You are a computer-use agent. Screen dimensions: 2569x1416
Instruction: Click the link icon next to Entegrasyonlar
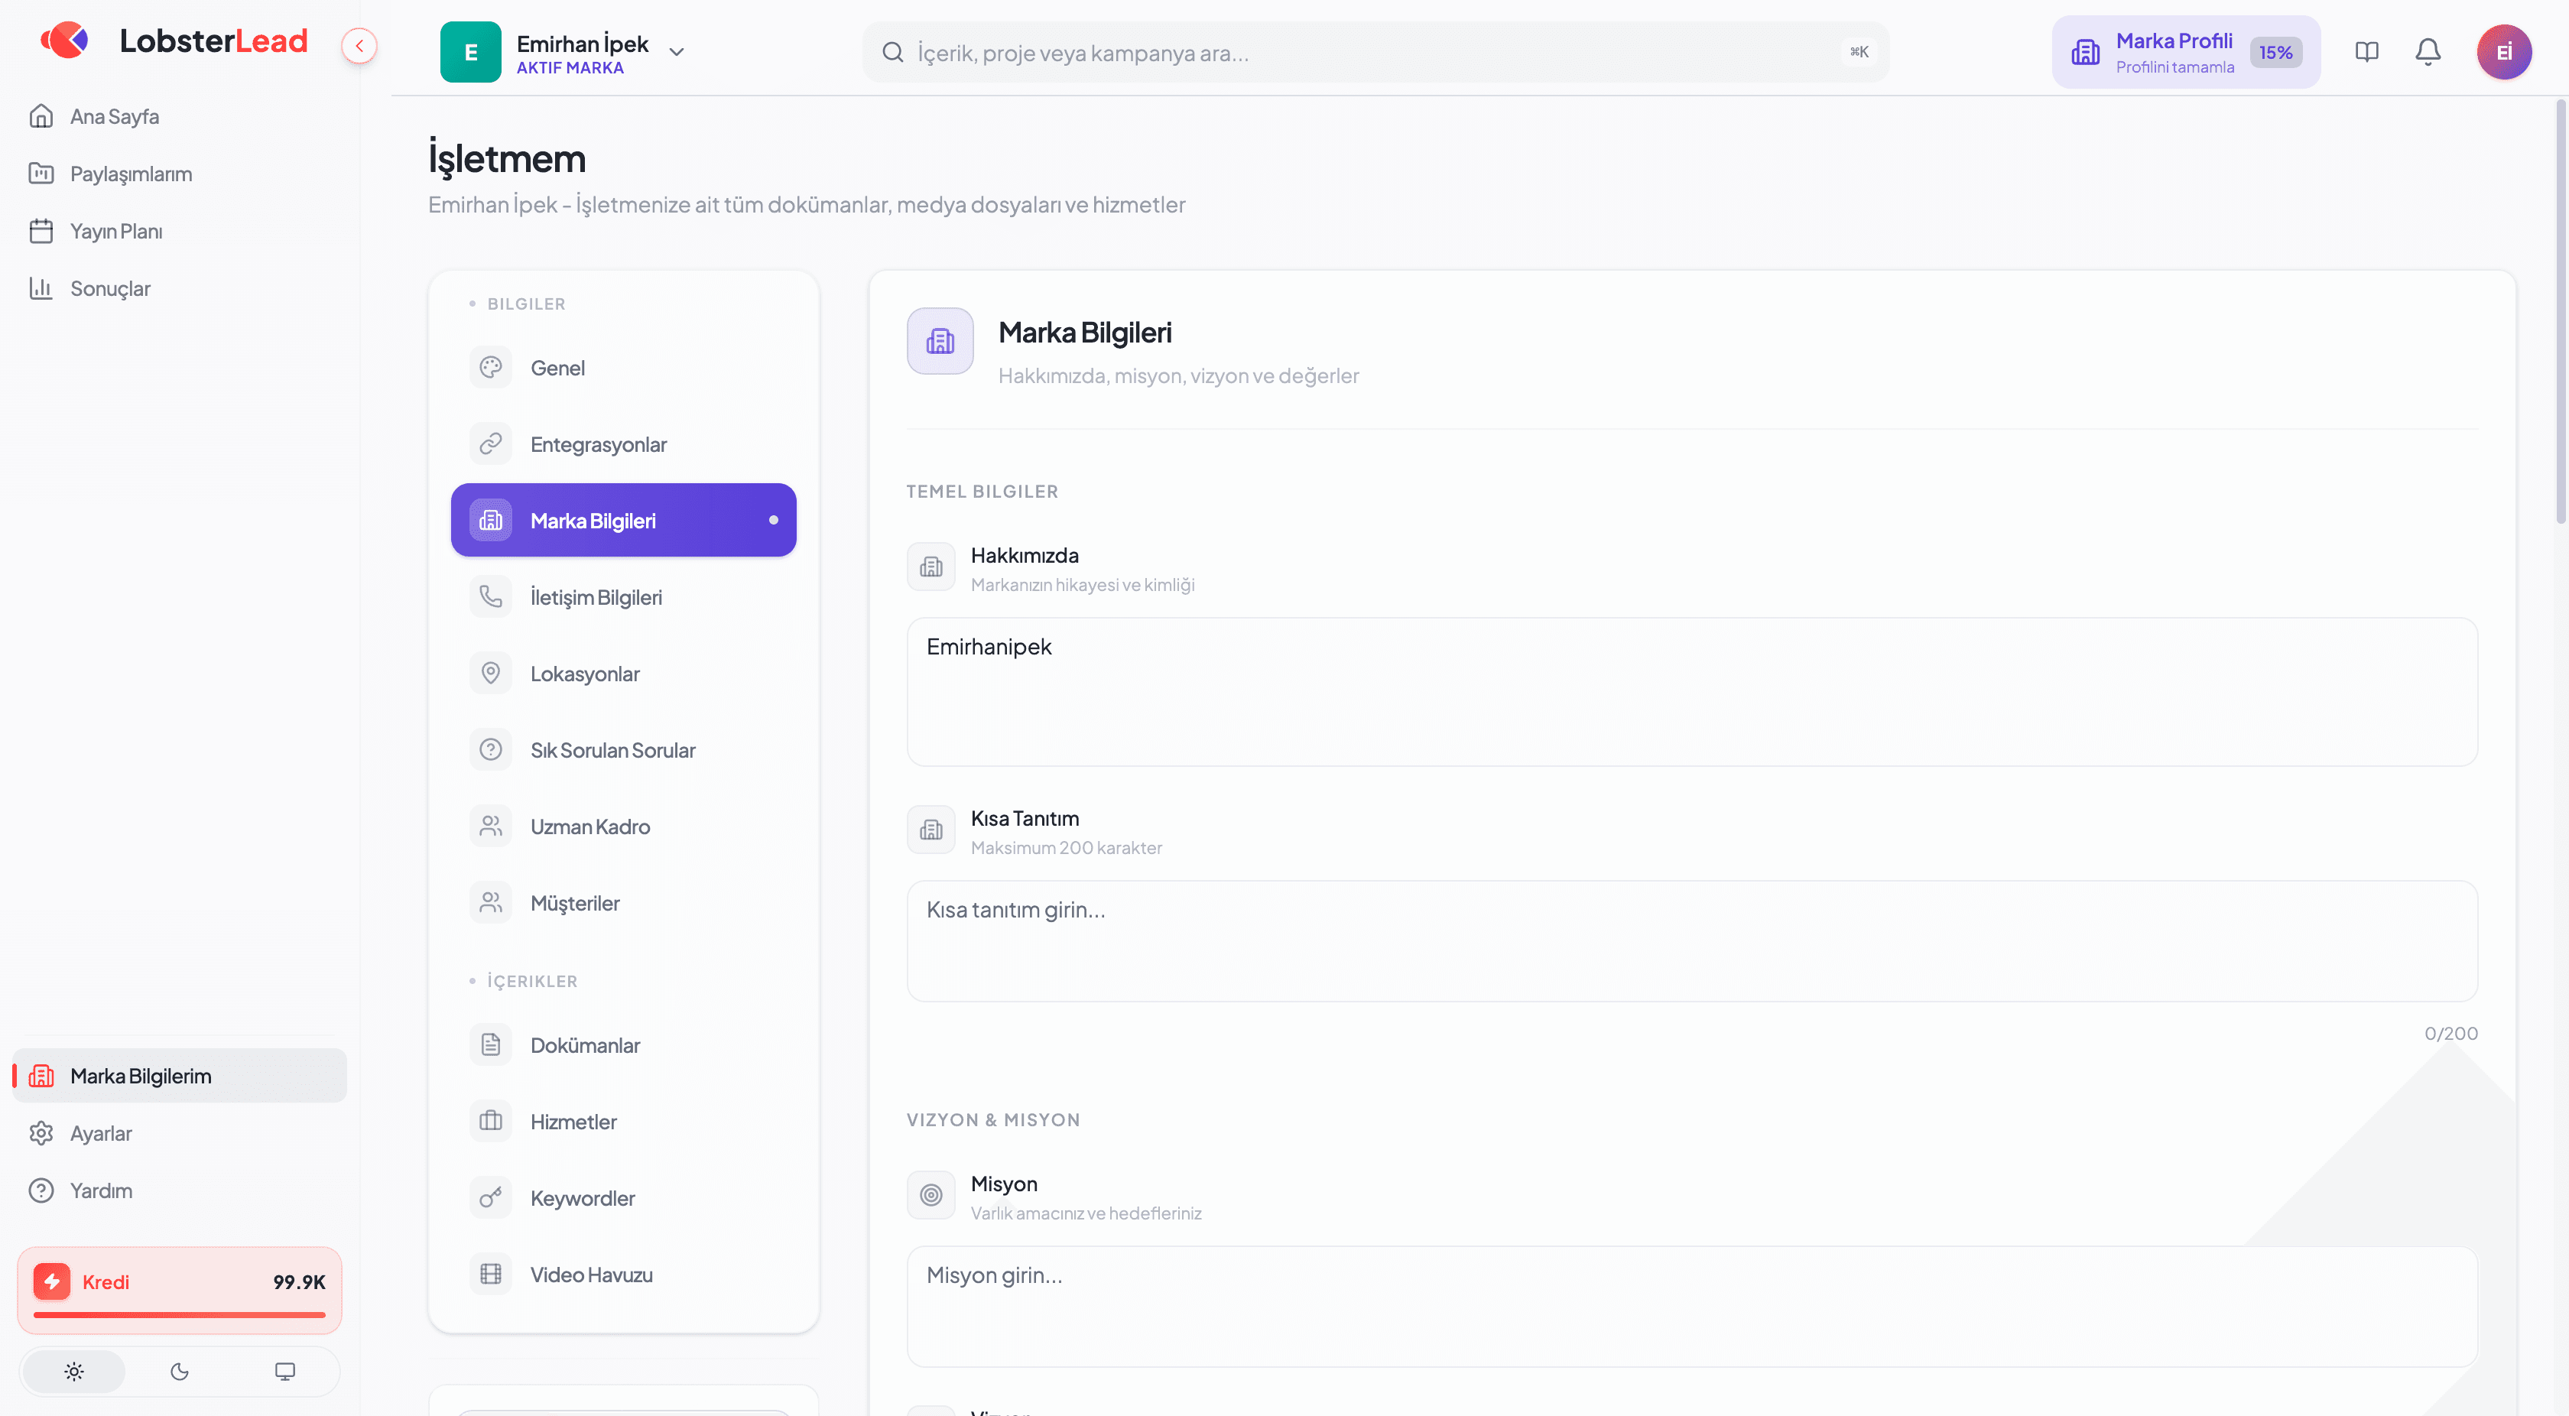[491, 443]
